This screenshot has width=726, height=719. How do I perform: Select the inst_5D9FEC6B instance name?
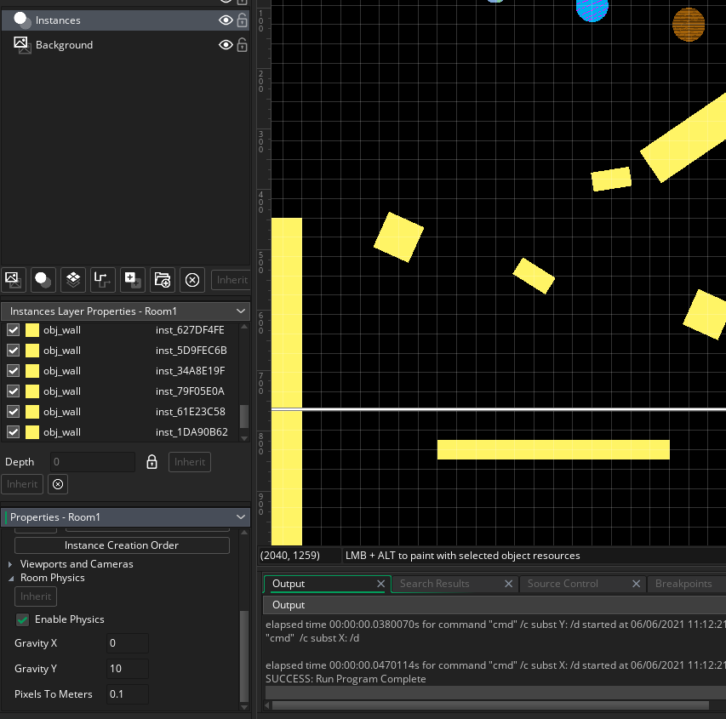[x=192, y=351]
